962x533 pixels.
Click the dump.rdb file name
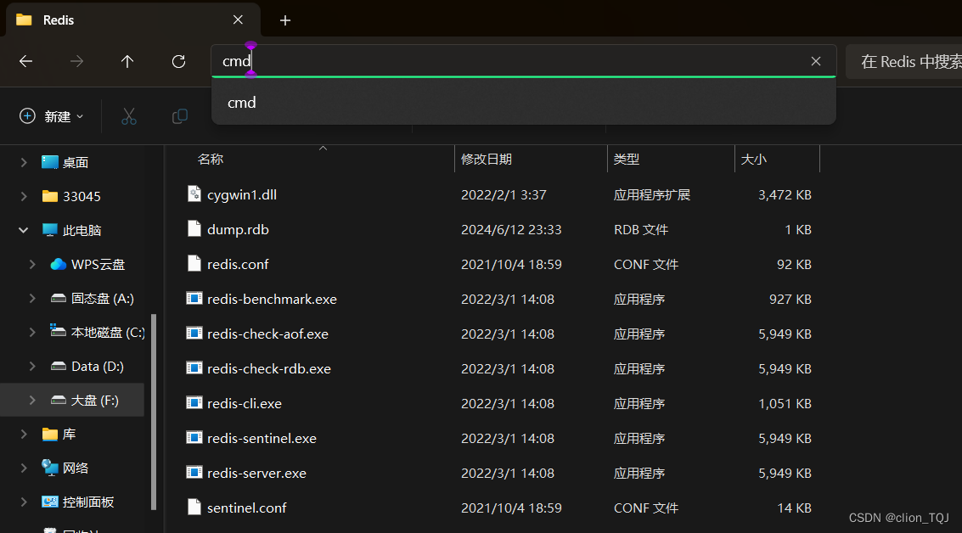[x=238, y=229]
